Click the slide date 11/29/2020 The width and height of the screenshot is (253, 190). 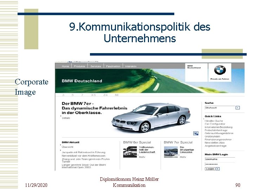coord(36,185)
